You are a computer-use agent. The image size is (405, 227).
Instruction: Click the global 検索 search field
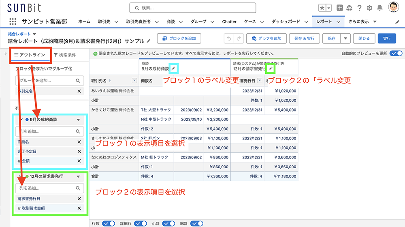[x=193, y=8]
